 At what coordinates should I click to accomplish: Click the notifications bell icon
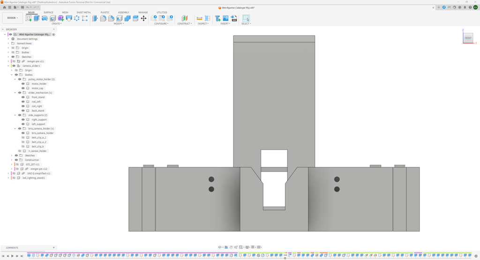pyautogui.click(x=465, y=7)
